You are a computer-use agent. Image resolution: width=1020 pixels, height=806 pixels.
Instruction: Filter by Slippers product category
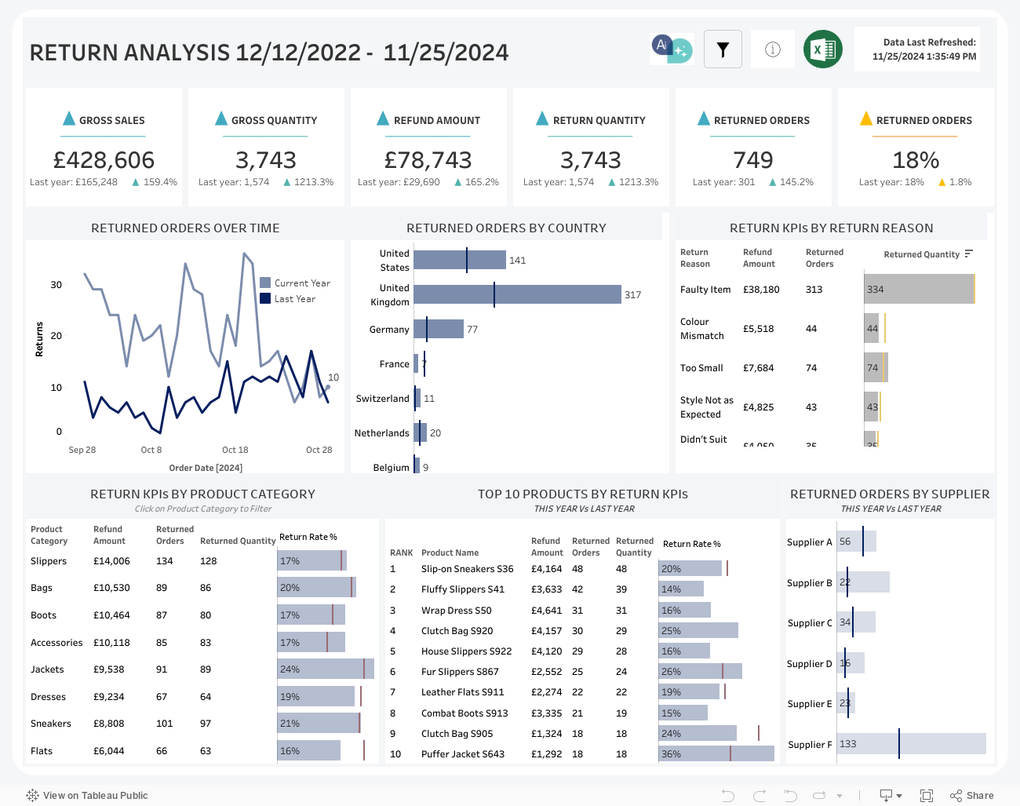(49, 561)
